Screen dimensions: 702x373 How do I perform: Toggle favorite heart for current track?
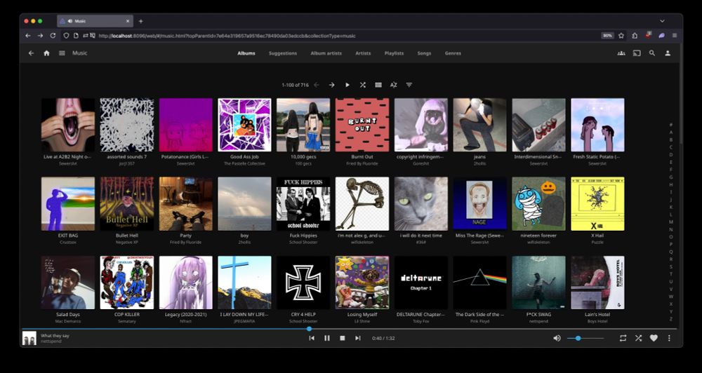(x=654, y=338)
